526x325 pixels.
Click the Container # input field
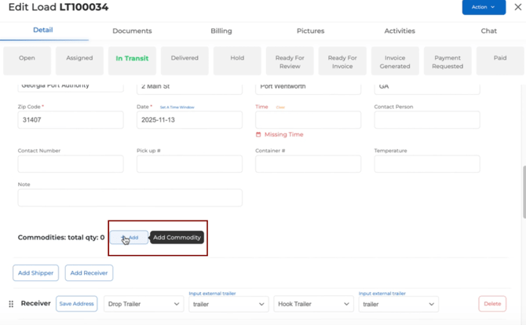pos(308,163)
